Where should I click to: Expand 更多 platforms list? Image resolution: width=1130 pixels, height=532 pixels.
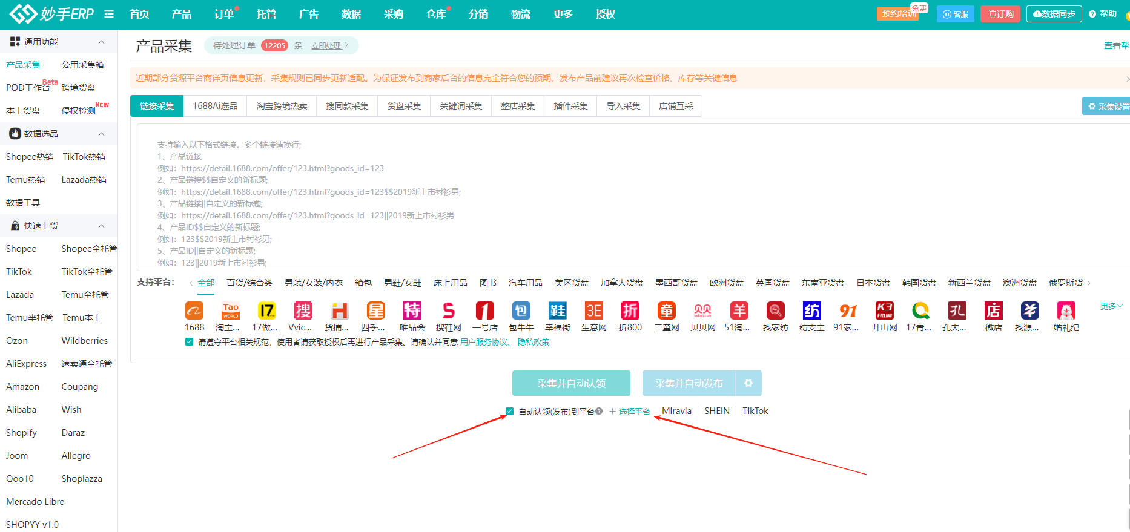coord(1111,306)
